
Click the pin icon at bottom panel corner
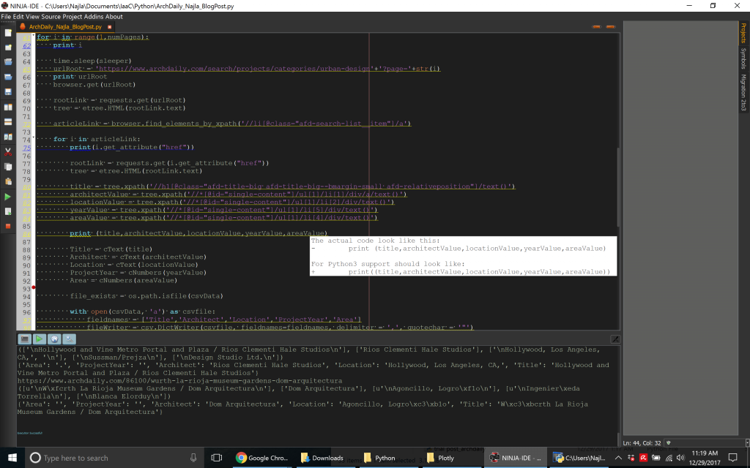[x=615, y=339]
